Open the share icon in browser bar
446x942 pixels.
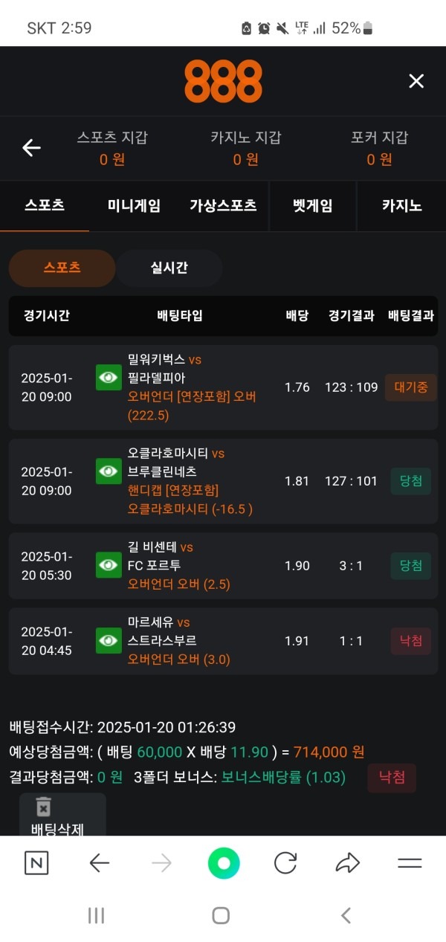[347, 862]
